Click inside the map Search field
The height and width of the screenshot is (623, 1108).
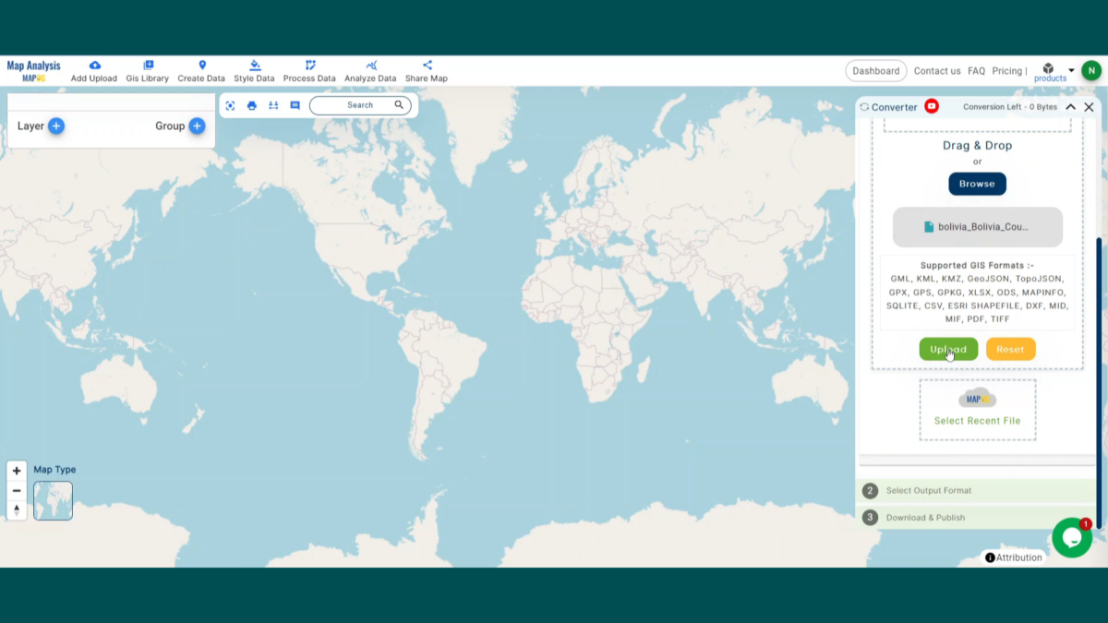point(360,105)
